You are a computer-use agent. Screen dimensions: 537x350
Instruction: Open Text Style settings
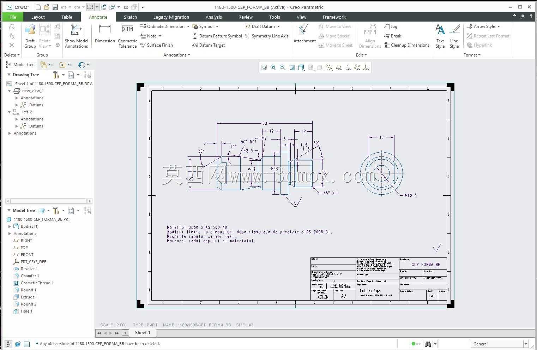coord(440,36)
